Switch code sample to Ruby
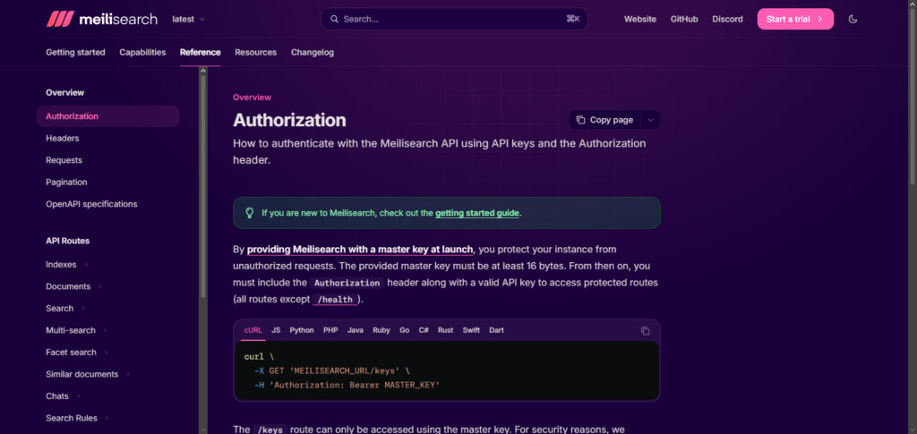 [381, 330]
